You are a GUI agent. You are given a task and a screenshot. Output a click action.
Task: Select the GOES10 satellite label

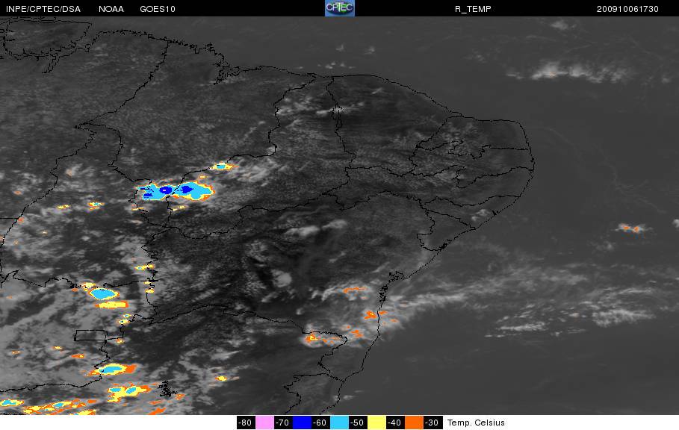158,9
